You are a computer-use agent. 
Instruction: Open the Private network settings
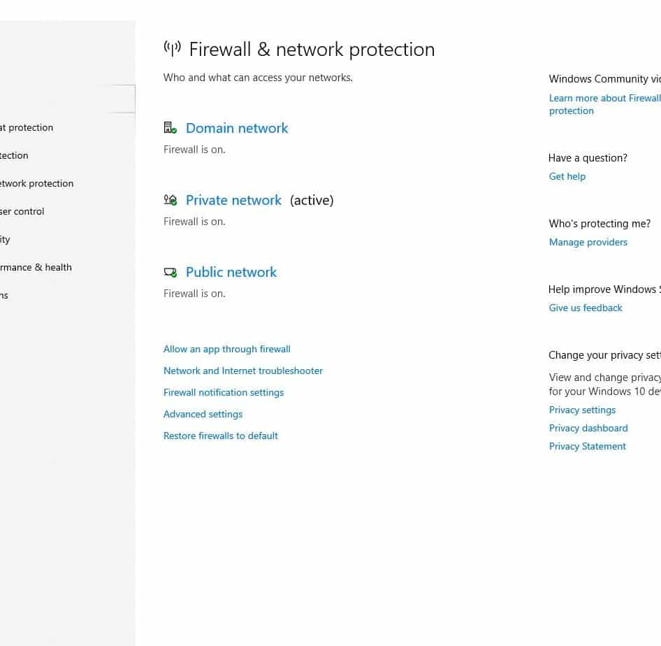click(x=233, y=200)
